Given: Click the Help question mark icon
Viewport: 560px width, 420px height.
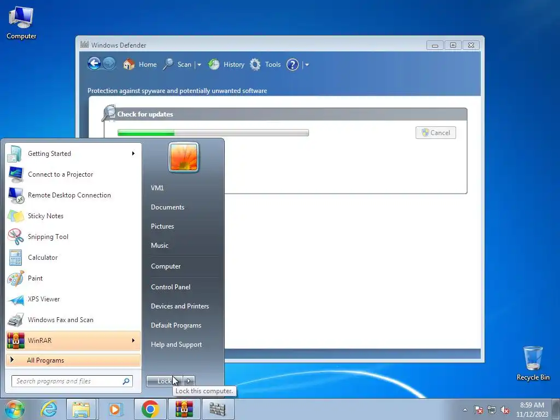Looking at the screenshot, I should click(292, 65).
